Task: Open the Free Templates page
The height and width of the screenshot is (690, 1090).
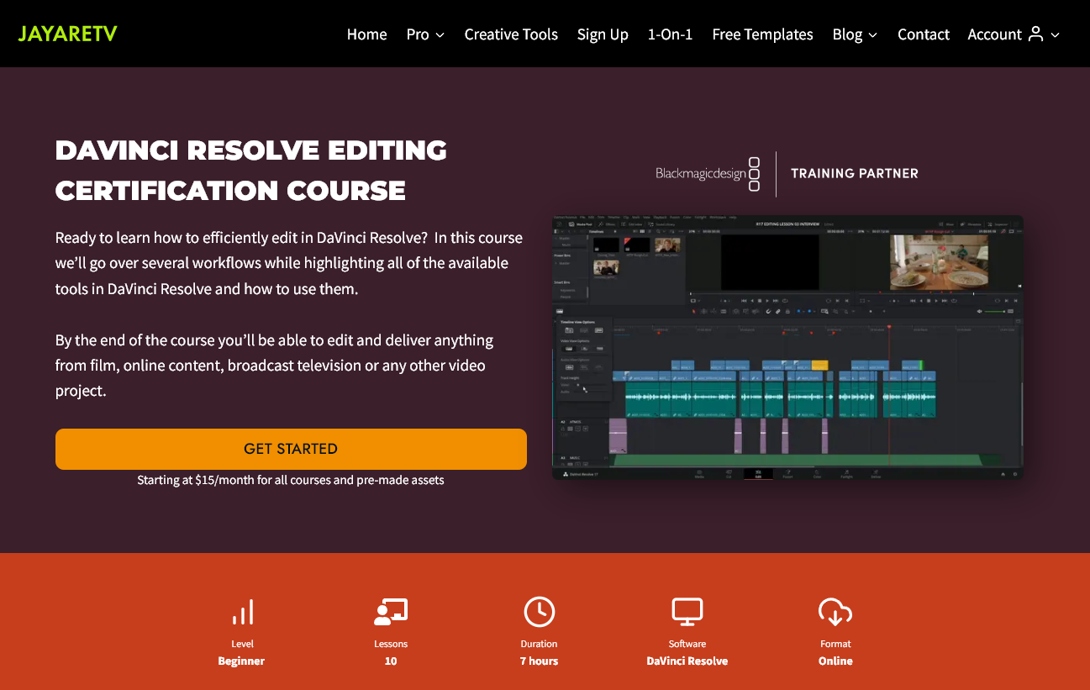Action: [x=763, y=34]
